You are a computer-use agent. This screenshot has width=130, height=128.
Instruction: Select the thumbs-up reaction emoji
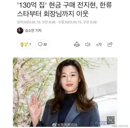click(x=26, y=44)
